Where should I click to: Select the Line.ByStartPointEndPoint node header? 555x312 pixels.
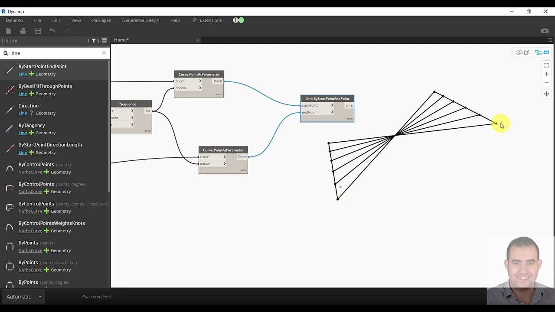[x=327, y=99]
